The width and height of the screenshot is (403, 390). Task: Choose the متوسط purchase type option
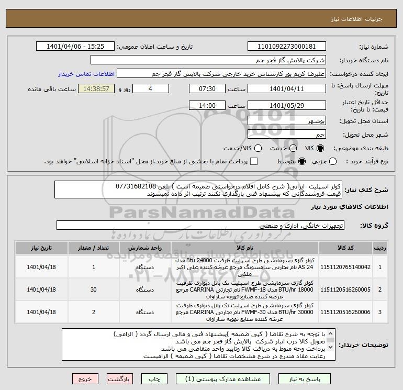pos(302,161)
